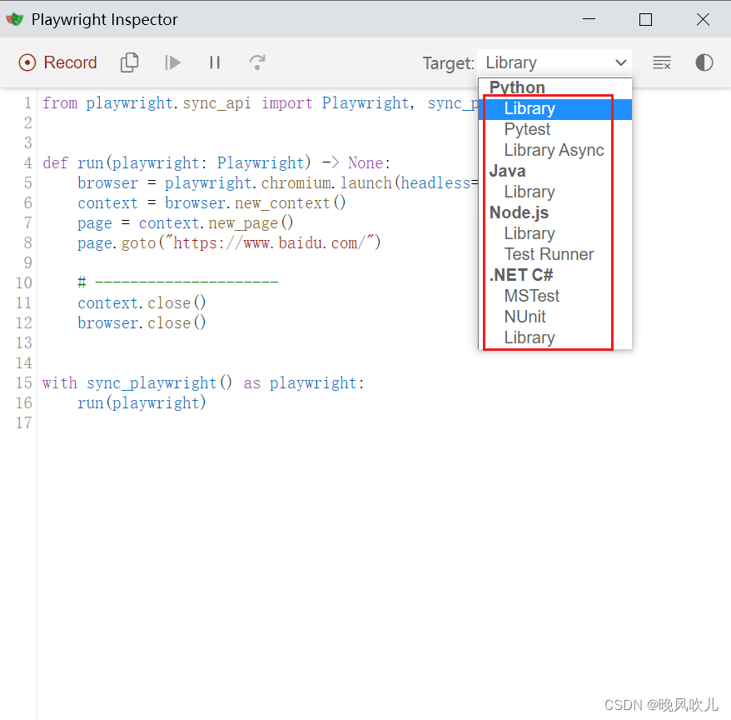Image resolution: width=731 pixels, height=720 pixels.
Task: Pick Test Runner under Node.js
Action: [x=555, y=254]
